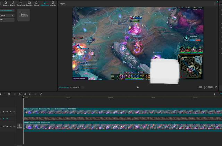Click the Delete trash icon
The height and width of the screenshot is (146, 222).
(x=35, y=94)
